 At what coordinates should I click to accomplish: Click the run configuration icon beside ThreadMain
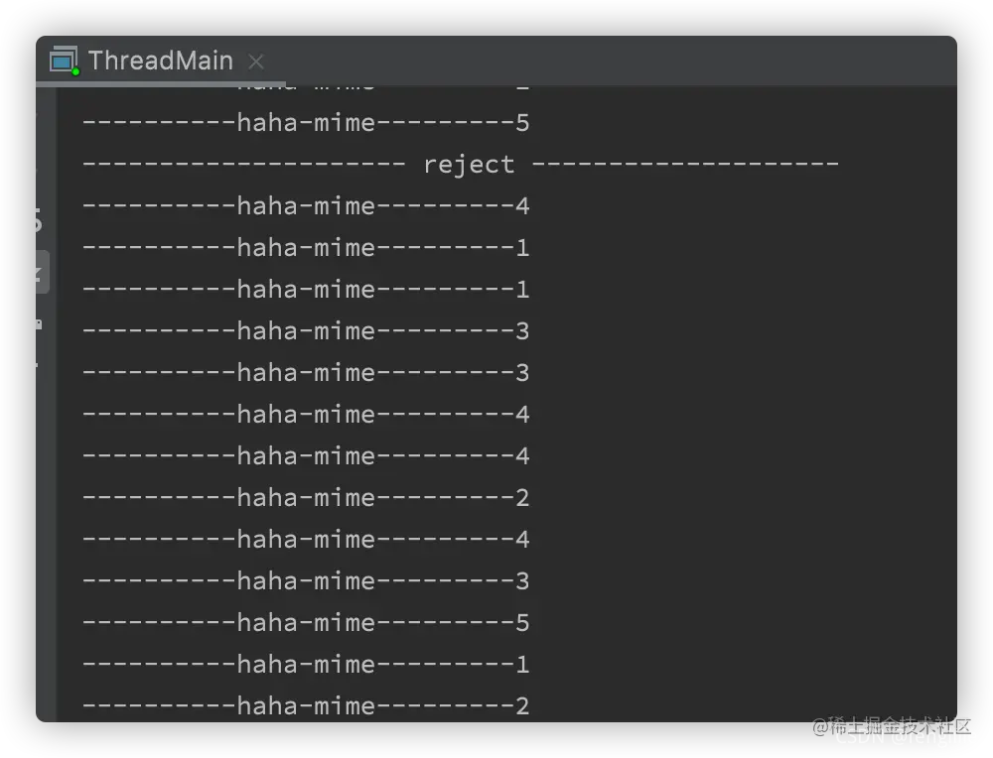point(64,61)
